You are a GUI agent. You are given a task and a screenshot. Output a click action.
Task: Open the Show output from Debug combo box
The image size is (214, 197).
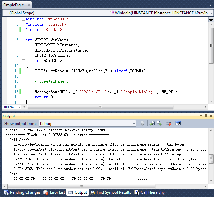pyautogui.click(x=87, y=124)
